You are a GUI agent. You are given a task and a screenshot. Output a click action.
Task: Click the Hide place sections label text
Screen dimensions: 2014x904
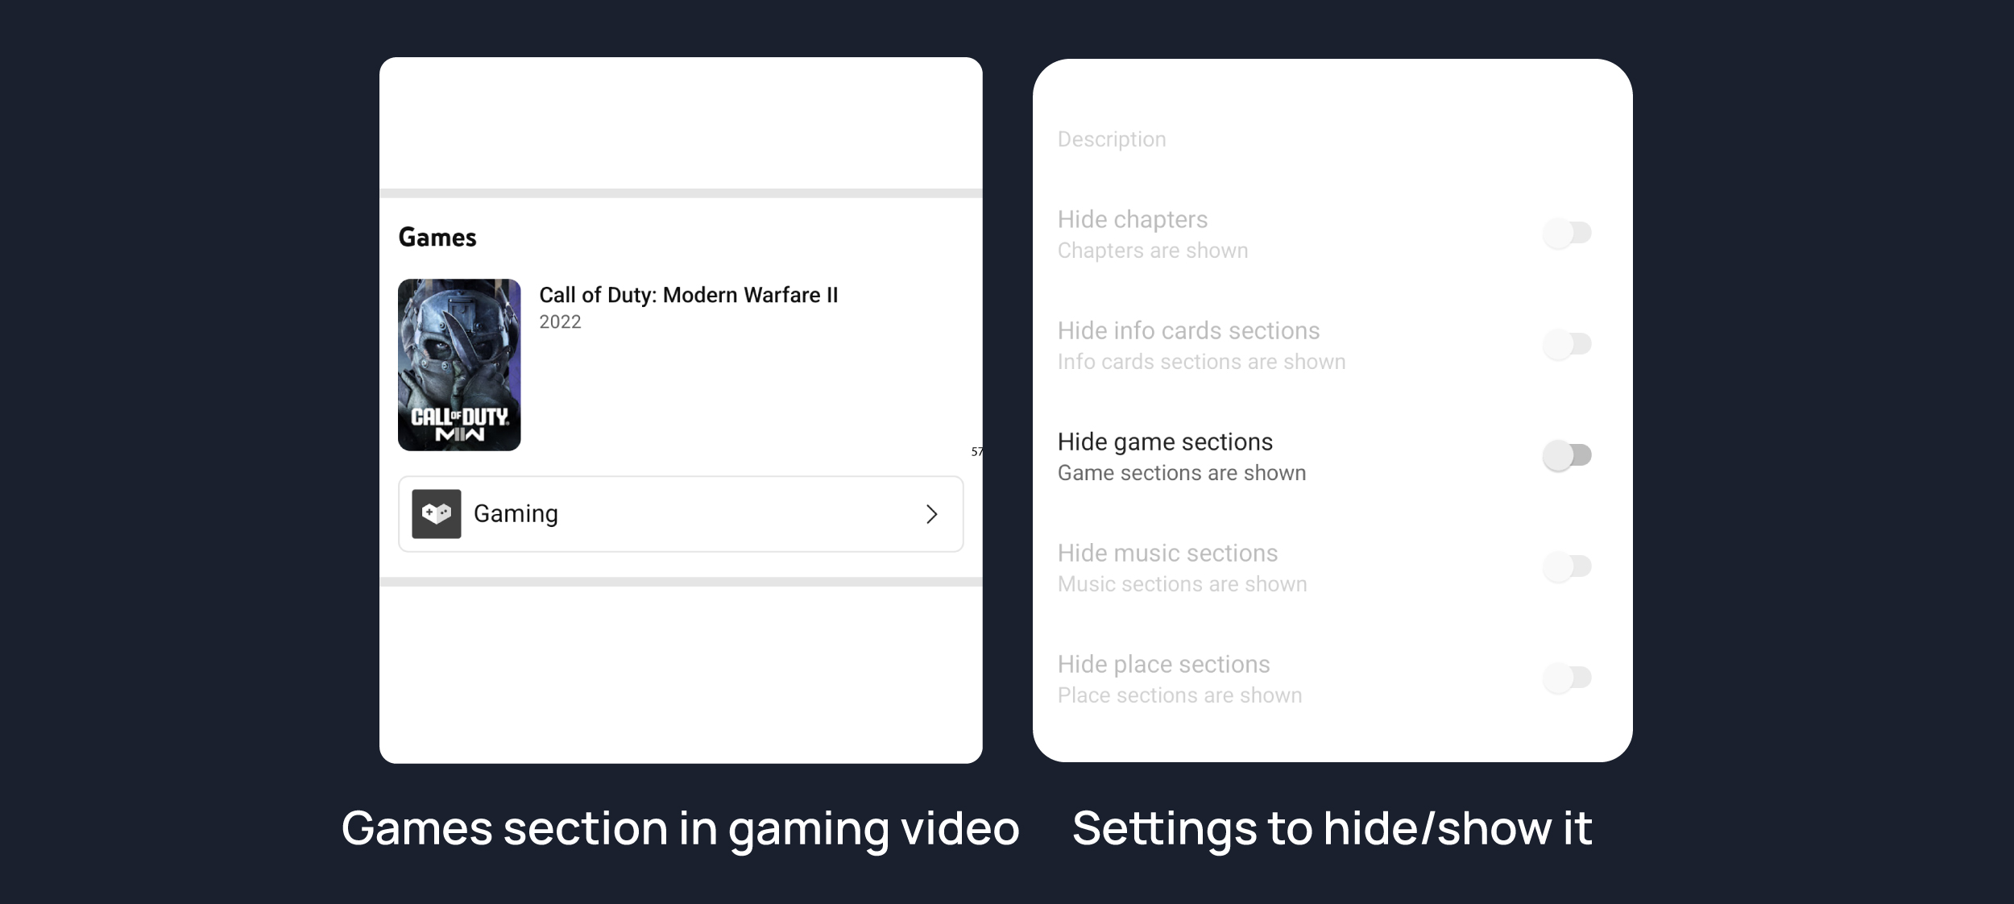pos(1163,664)
